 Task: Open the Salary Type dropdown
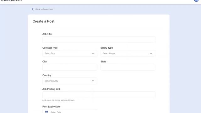tap(128, 53)
